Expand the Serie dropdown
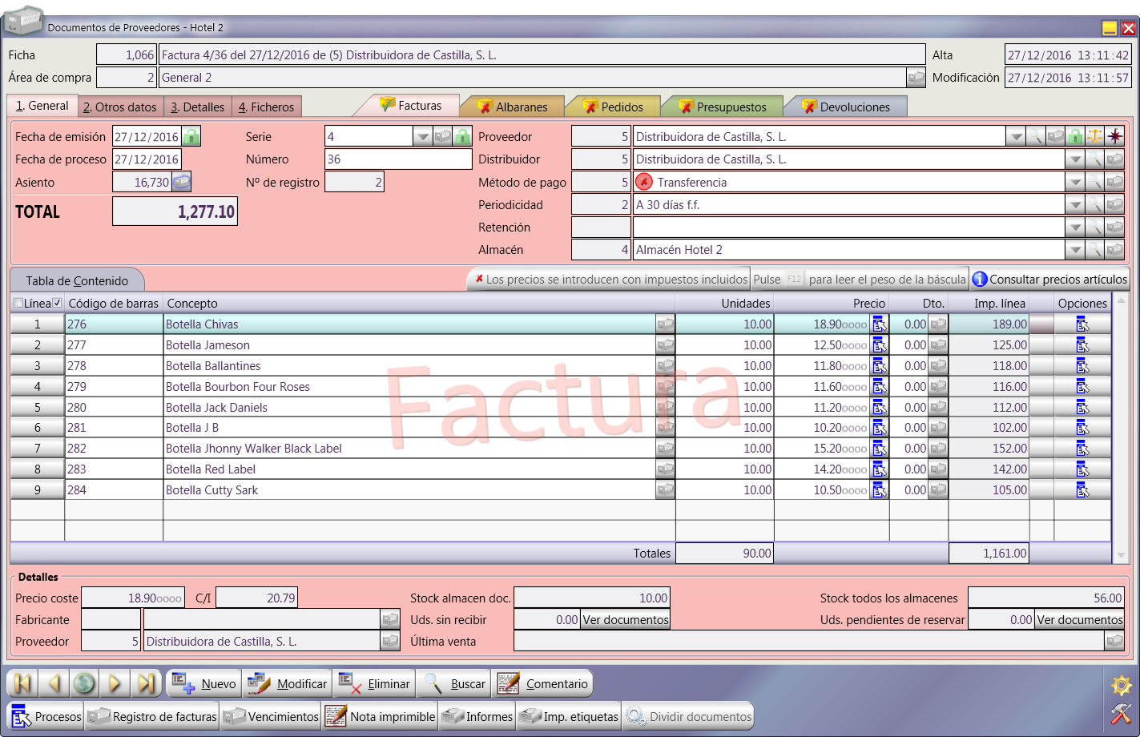Viewport: 1140px width, 737px height. click(423, 137)
